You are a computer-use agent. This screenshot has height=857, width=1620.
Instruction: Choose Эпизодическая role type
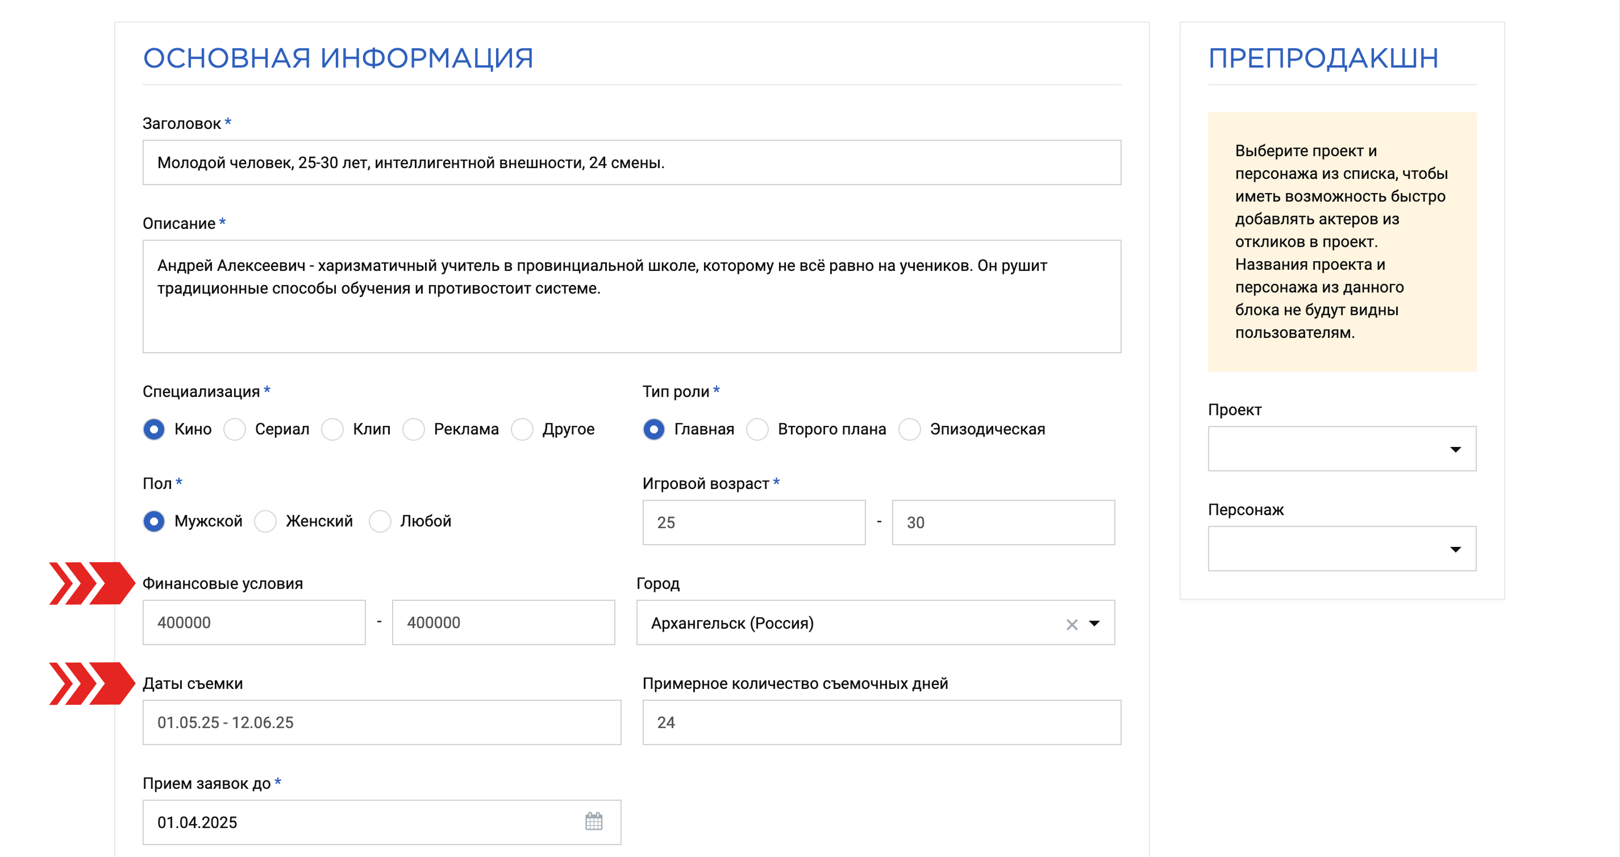pyautogui.click(x=910, y=429)
